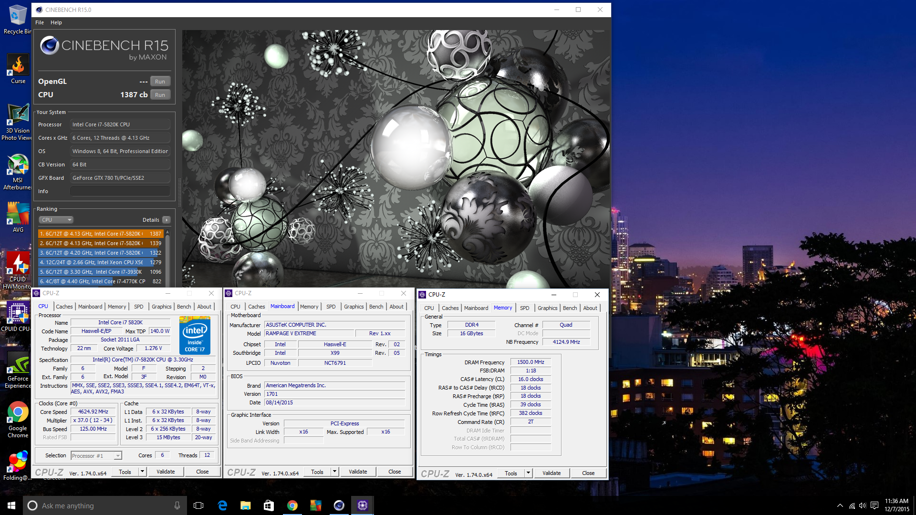The width and height of the screenshot is (916, 515).
Task: Run the CPU benchmark
Action: click(x=160, y=95)
